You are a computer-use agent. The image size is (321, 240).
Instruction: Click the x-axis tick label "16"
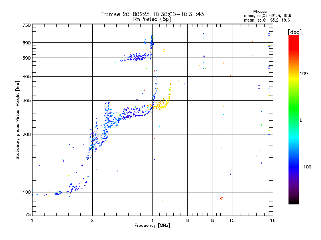273,220
